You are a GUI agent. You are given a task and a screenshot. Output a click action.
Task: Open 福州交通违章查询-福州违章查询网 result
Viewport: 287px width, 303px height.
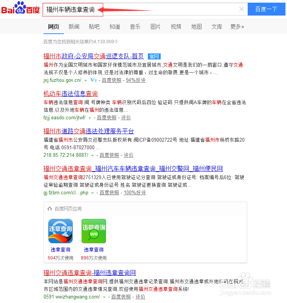90,273
